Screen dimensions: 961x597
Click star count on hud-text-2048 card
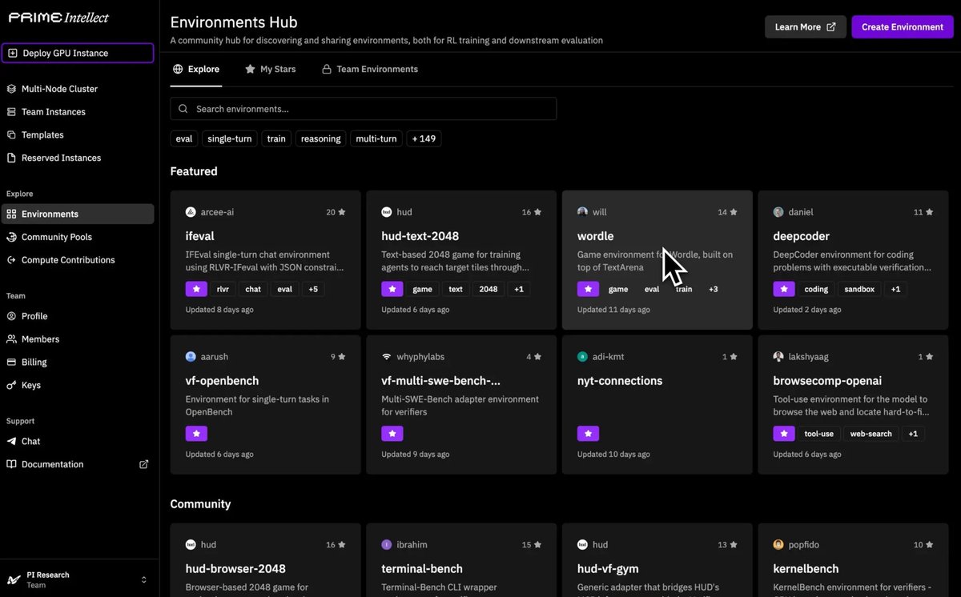(532, 212)
